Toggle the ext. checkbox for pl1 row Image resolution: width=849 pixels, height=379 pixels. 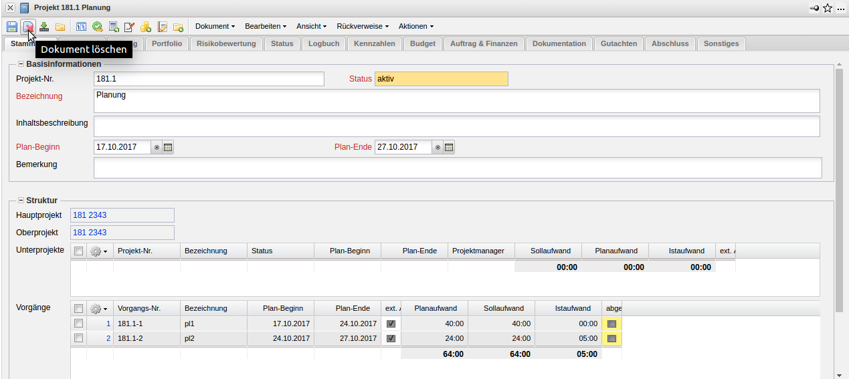click(x=391, y=324)
